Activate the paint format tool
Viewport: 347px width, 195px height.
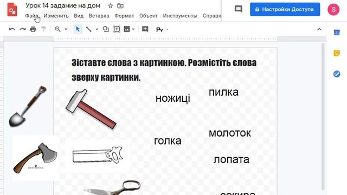(43, 29)
